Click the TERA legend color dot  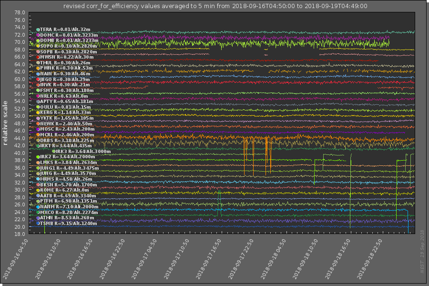point(38,30)
